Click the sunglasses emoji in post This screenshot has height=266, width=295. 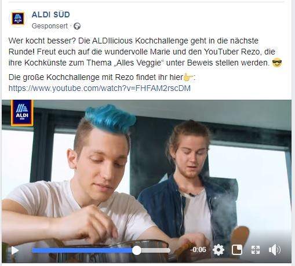(277, 63)
